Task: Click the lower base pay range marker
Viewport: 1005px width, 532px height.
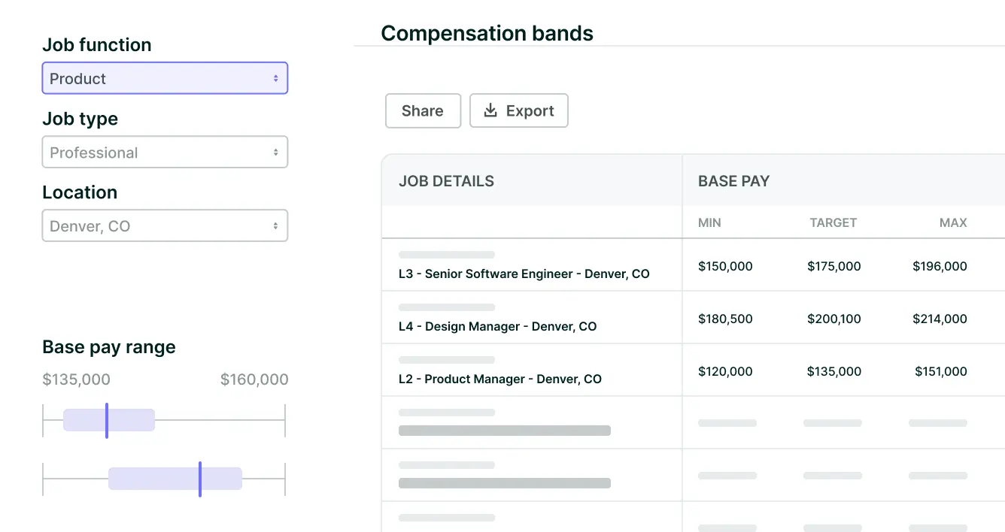Action: [200, 479]
